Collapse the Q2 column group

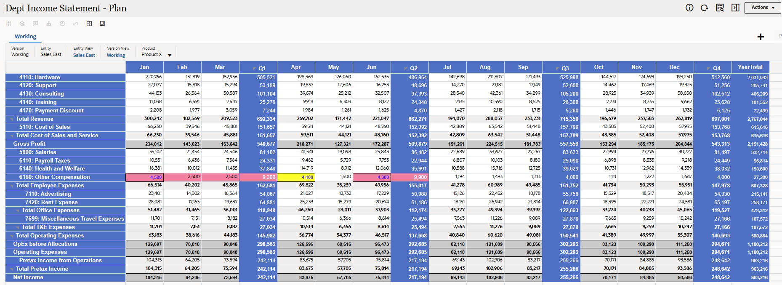point(406,68)
